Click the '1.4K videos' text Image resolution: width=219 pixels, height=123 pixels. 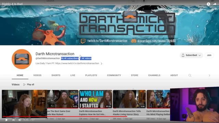pos(86,58)
